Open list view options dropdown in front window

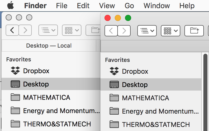(147, 31)
